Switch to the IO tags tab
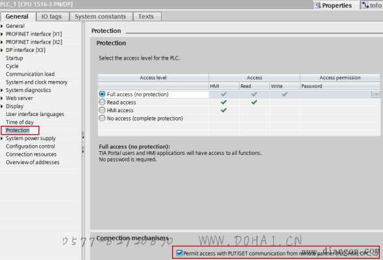 [51, 17]
